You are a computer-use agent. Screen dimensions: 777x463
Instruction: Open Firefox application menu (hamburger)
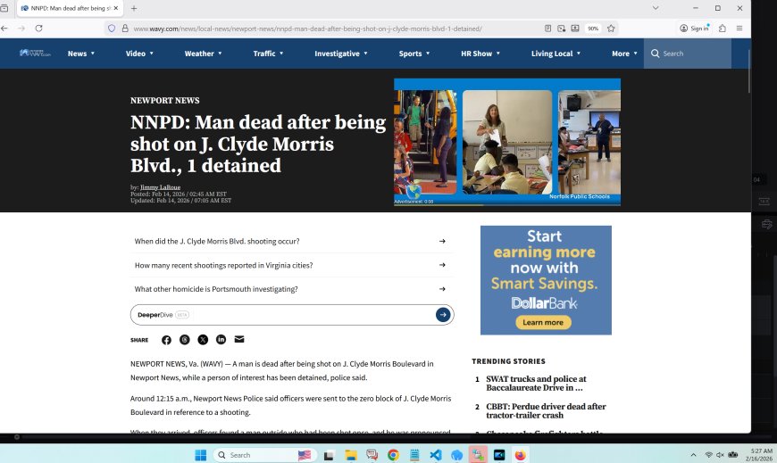(739, 29)
